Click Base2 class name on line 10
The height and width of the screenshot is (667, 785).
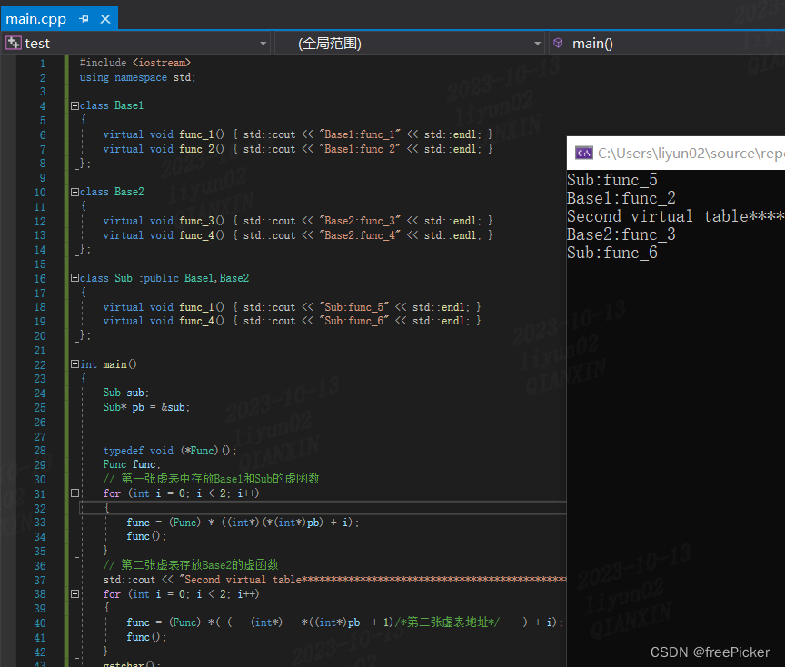pos(129,192)
